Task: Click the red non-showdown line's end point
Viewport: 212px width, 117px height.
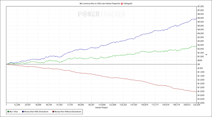Action: tap(197, 92)
